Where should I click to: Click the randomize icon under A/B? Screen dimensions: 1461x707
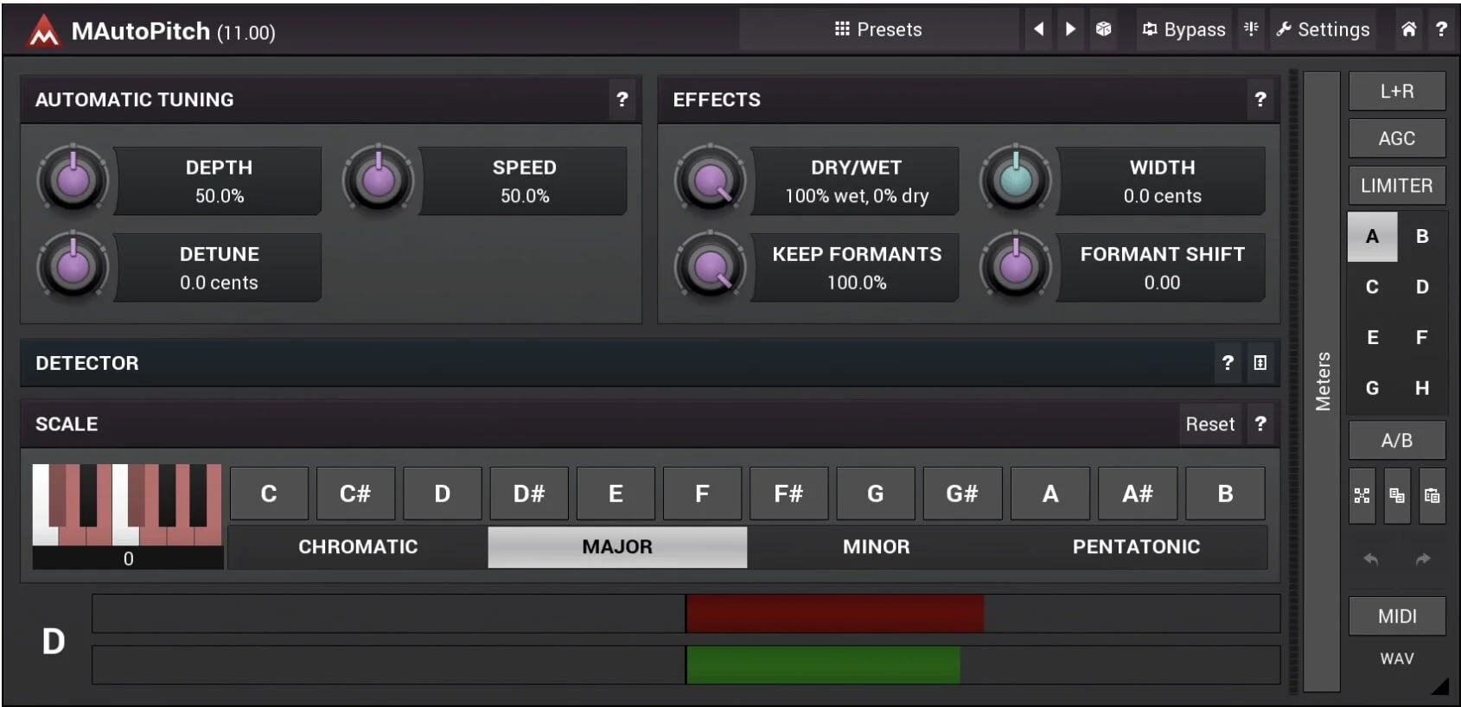tap(1362, 495)
